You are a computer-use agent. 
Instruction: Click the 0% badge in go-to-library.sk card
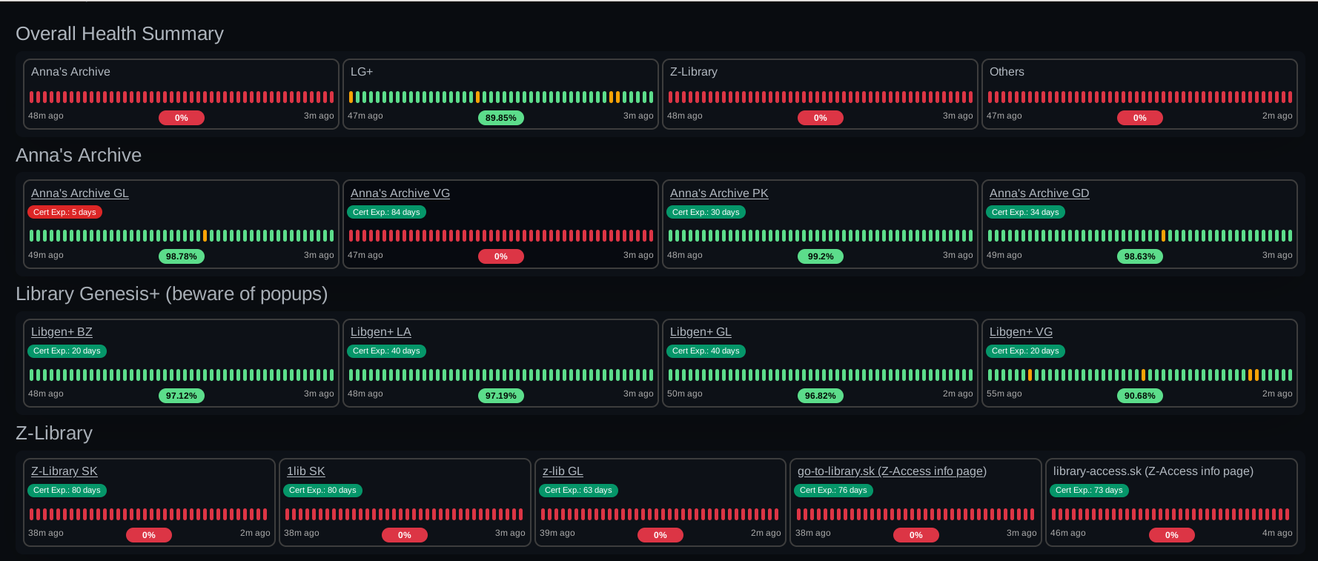[x=916, y=535]
